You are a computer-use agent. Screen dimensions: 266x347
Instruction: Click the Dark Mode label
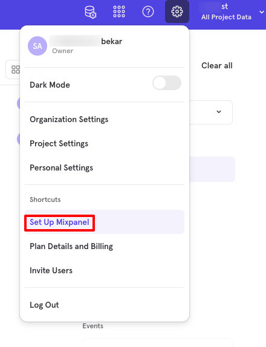coord(50,85)
